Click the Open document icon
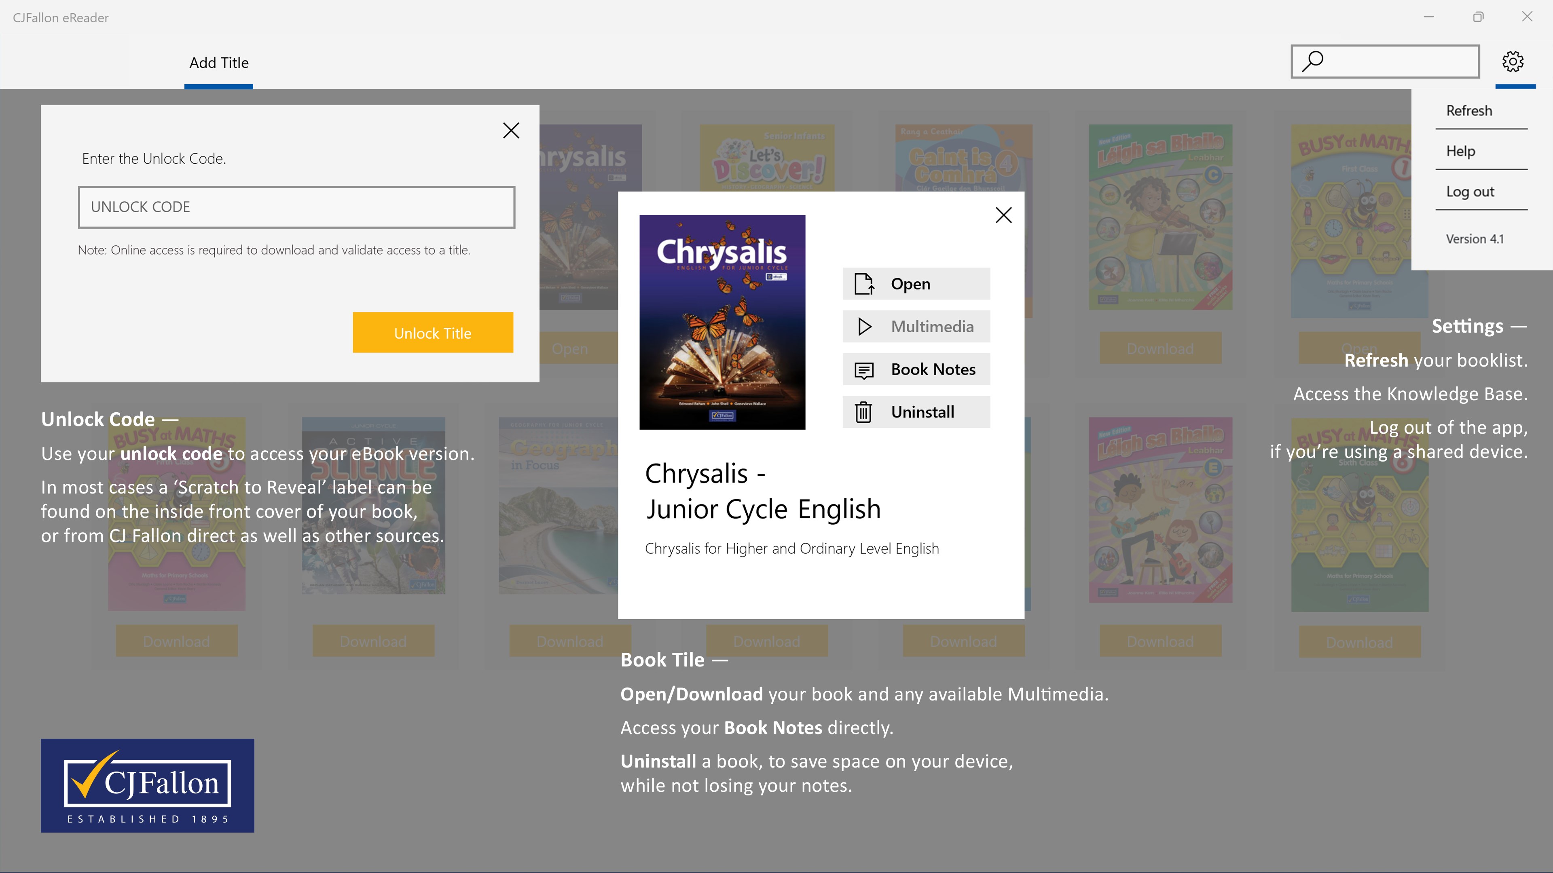The width and height of the screenshot is (1553, 873). (x=863, y=284)
